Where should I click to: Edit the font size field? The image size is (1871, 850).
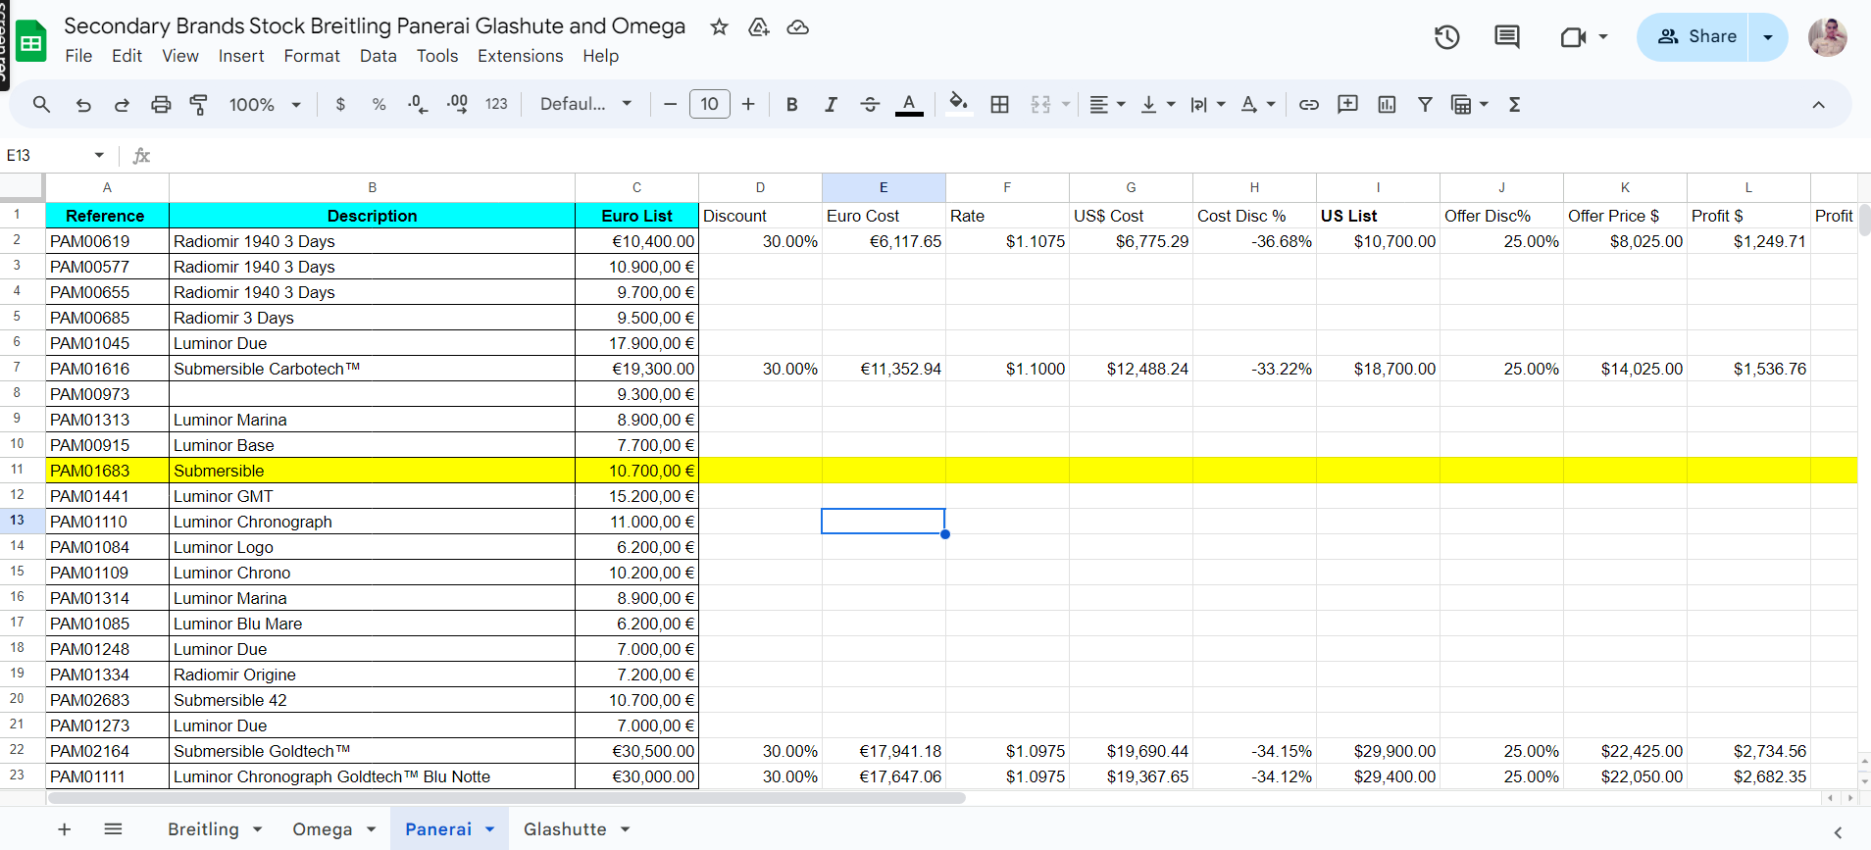click(x=710, y=104)
